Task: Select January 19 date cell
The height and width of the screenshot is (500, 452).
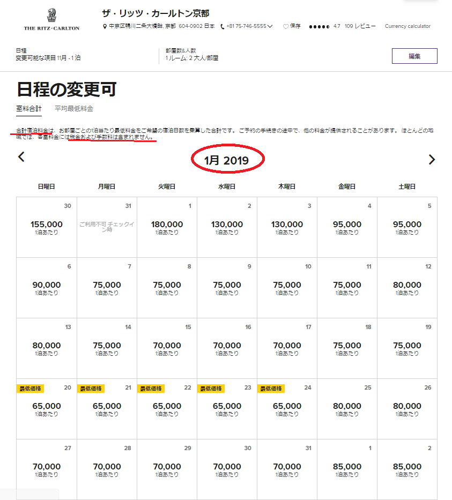Action: tap(407, 348)
